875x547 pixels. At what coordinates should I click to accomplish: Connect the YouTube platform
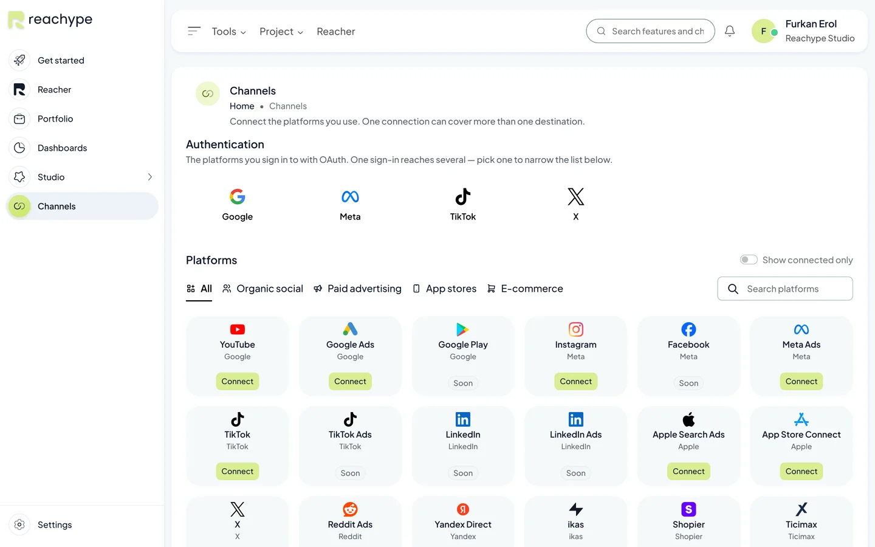pyautogui.click(x=238, y=382)
